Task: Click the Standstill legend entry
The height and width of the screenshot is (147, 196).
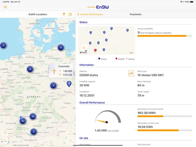Action: click(120, 59)
